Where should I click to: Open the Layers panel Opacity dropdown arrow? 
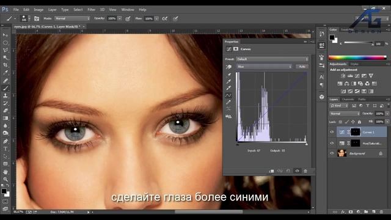[x=387, y=114]
